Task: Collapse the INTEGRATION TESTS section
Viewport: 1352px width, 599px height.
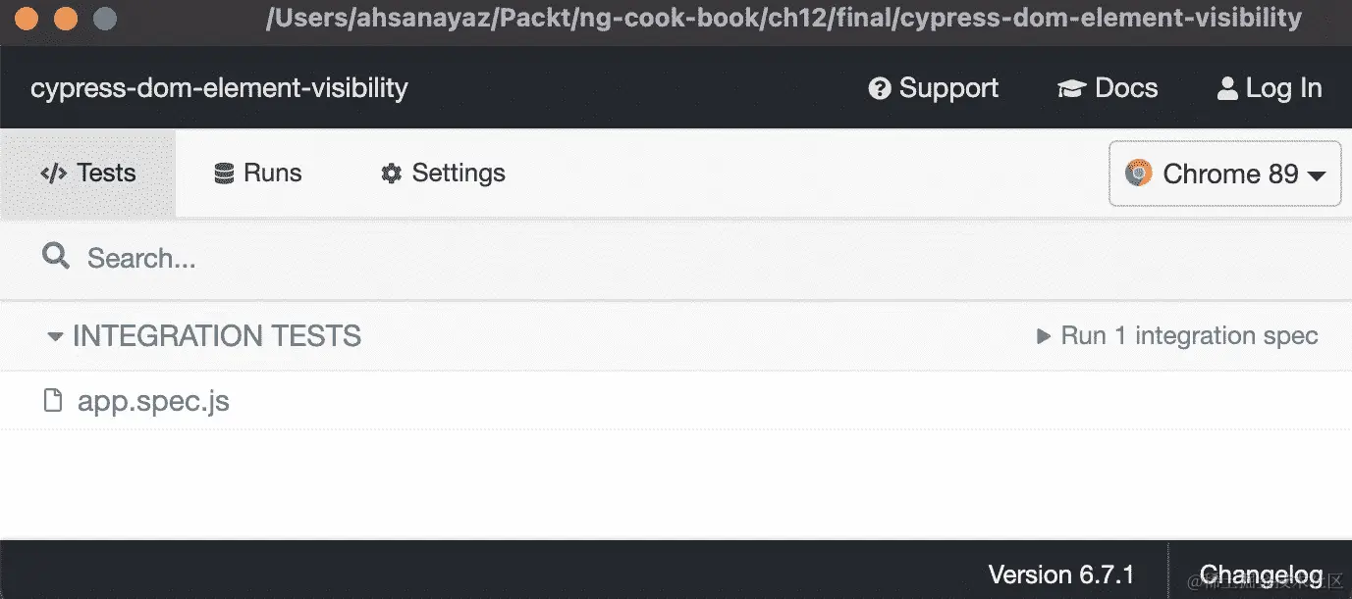Action: [x=54, y=335]
